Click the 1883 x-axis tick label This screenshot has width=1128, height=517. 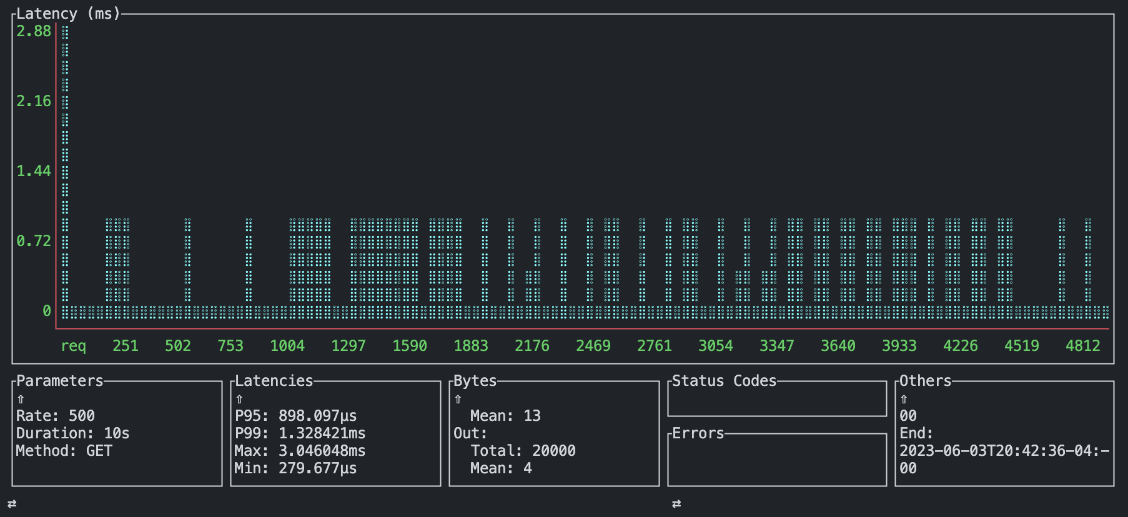coord(471,346)
